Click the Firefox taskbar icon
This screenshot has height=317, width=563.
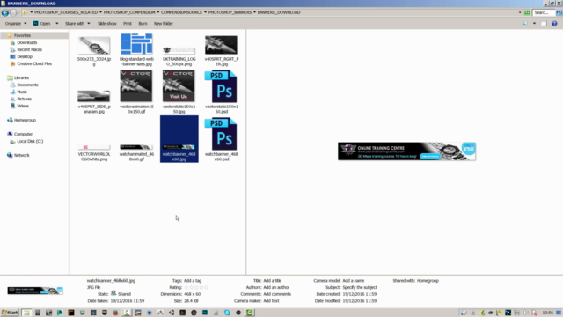coord(115,313)
